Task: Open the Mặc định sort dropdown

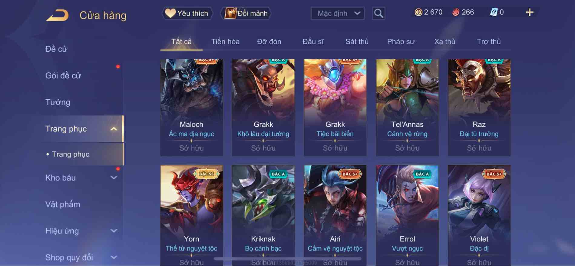Action: coord(338,13)
